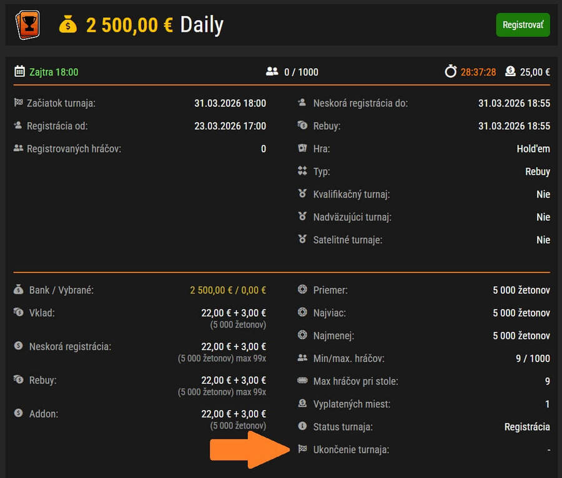
Task: Click the stopwatch icon beside the countdown
Action: [x=451, y=72]
